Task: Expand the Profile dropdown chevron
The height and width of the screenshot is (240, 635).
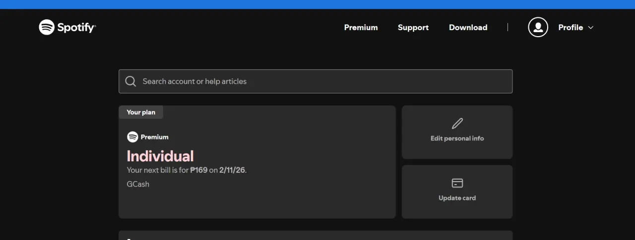Action: click(x=590, y=28)
